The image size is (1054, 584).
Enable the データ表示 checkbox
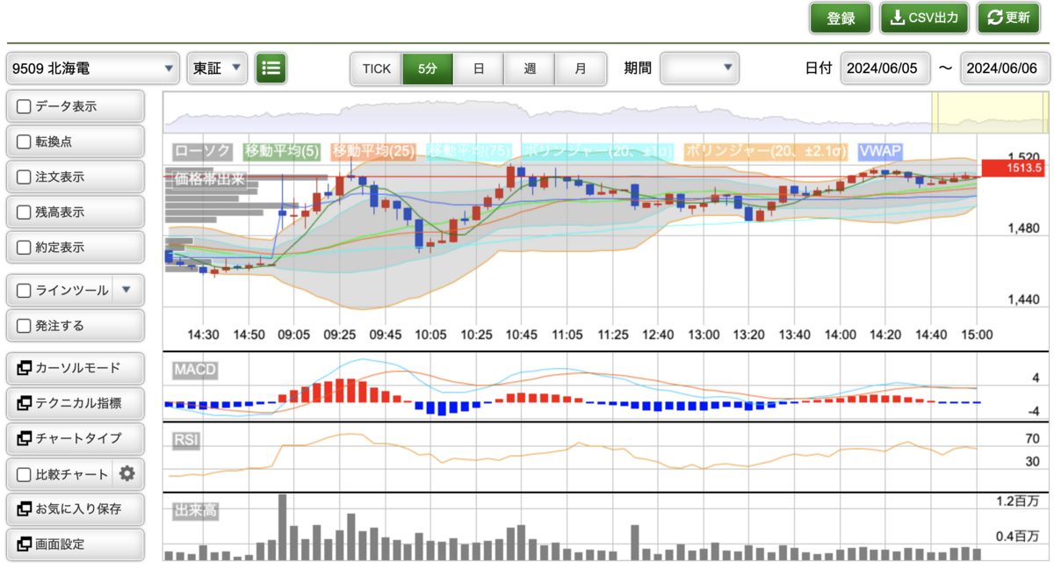point(25,106)
